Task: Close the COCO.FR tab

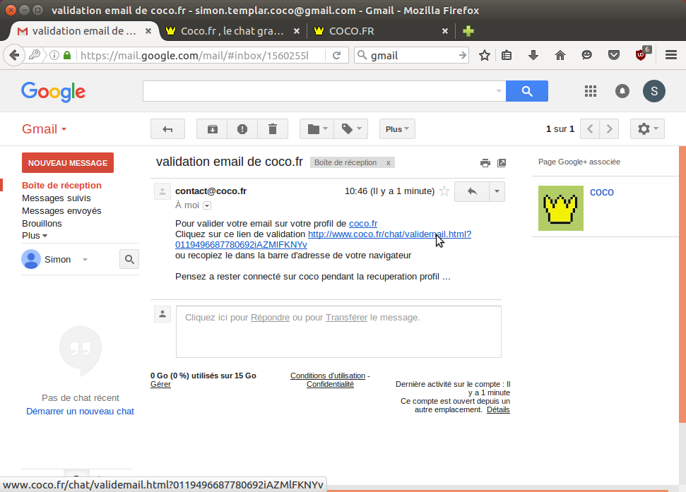Action: click(x=445, y=31)
